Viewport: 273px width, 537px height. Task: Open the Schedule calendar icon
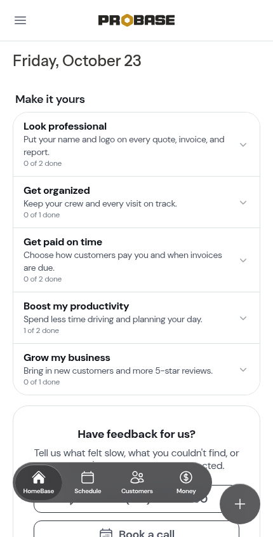tap(88, 477)
